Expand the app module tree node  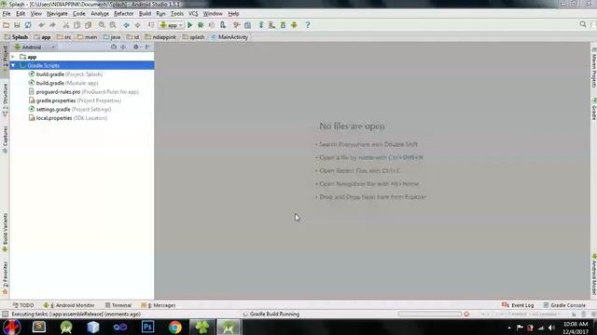click(13, 57)
